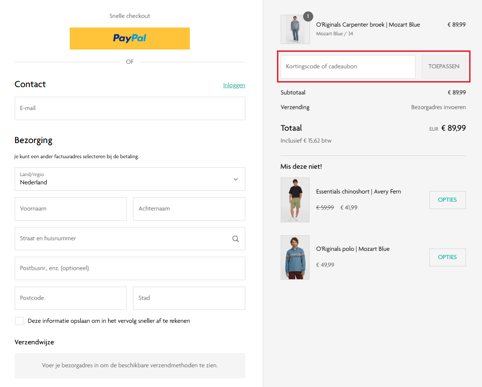This screenshot has width=482, height=387.
Task: Click the PayPal express checkout button
Action: point(130,39)
